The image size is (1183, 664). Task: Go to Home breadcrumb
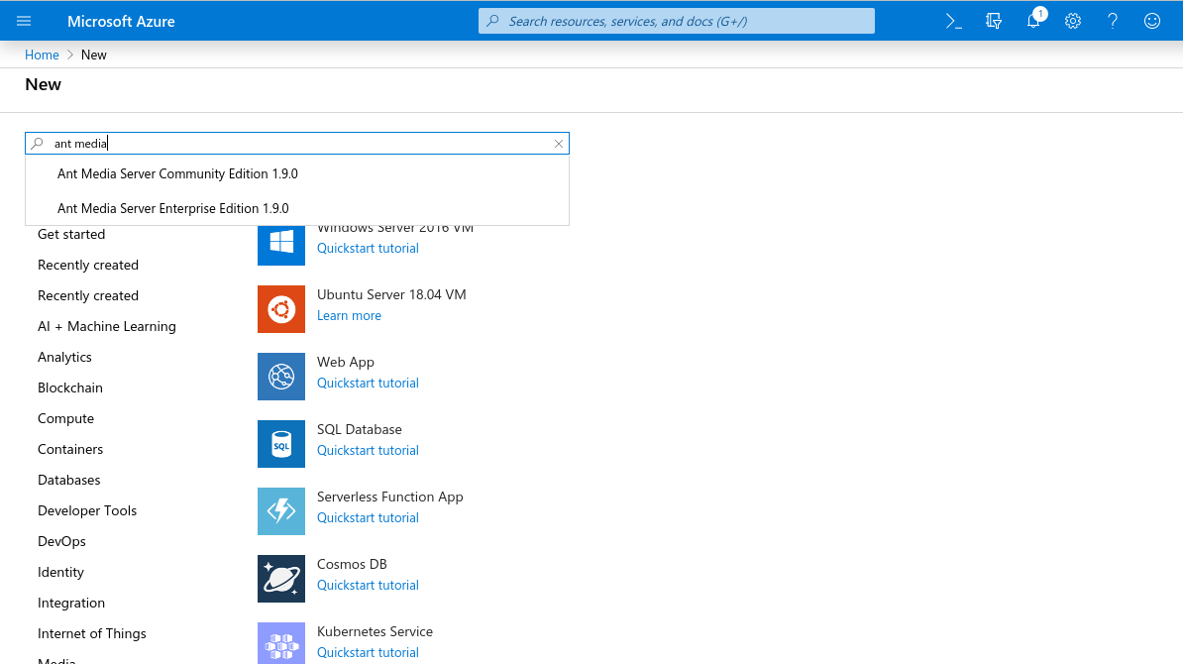(x=42, y=55)
